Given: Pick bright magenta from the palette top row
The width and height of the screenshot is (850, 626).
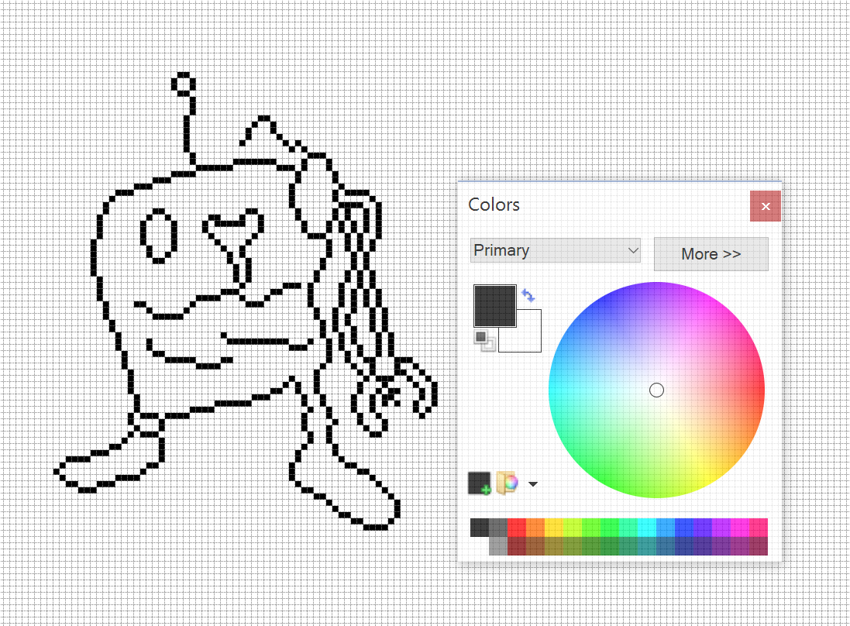Looking at the screenshot, I should point(739,528).
